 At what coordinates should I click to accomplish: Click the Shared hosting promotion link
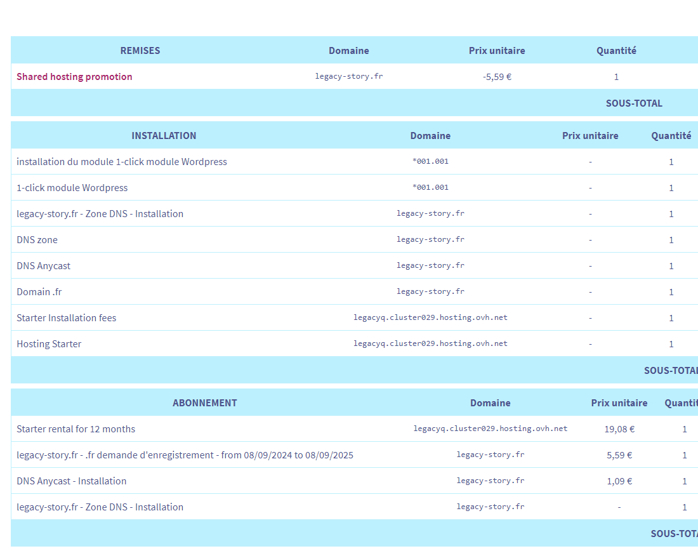point(74,77)
